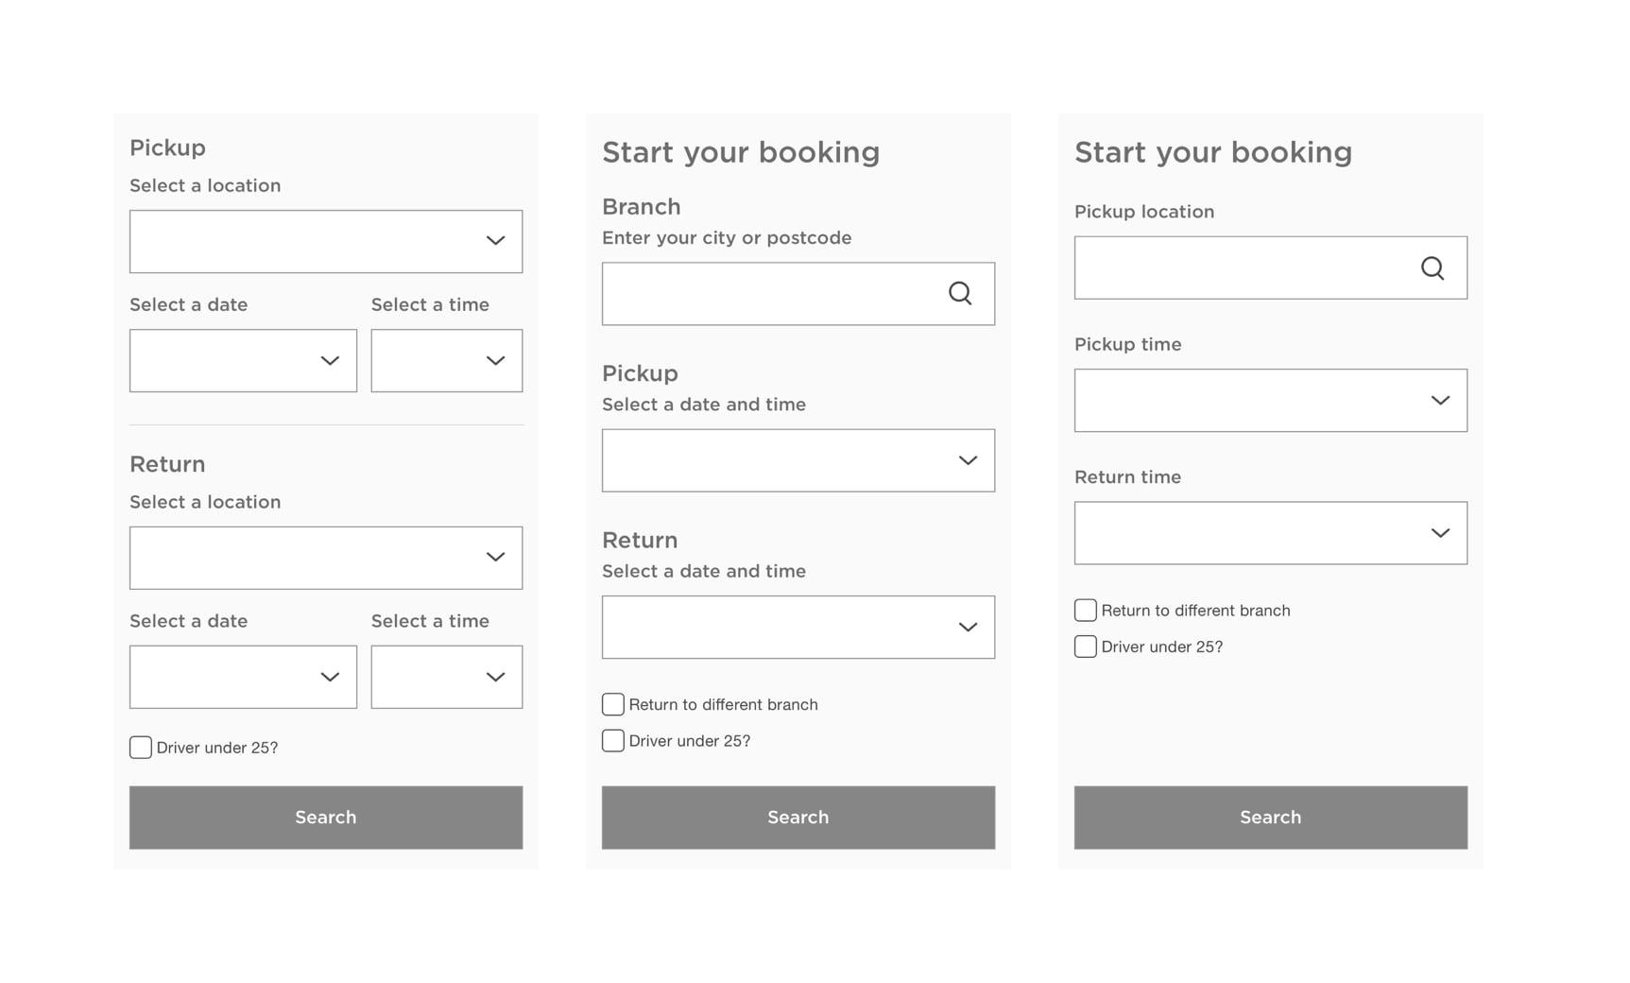Click the magnifier icon in Pickup location field
Screen dimensions: 1630x983
1433,268
